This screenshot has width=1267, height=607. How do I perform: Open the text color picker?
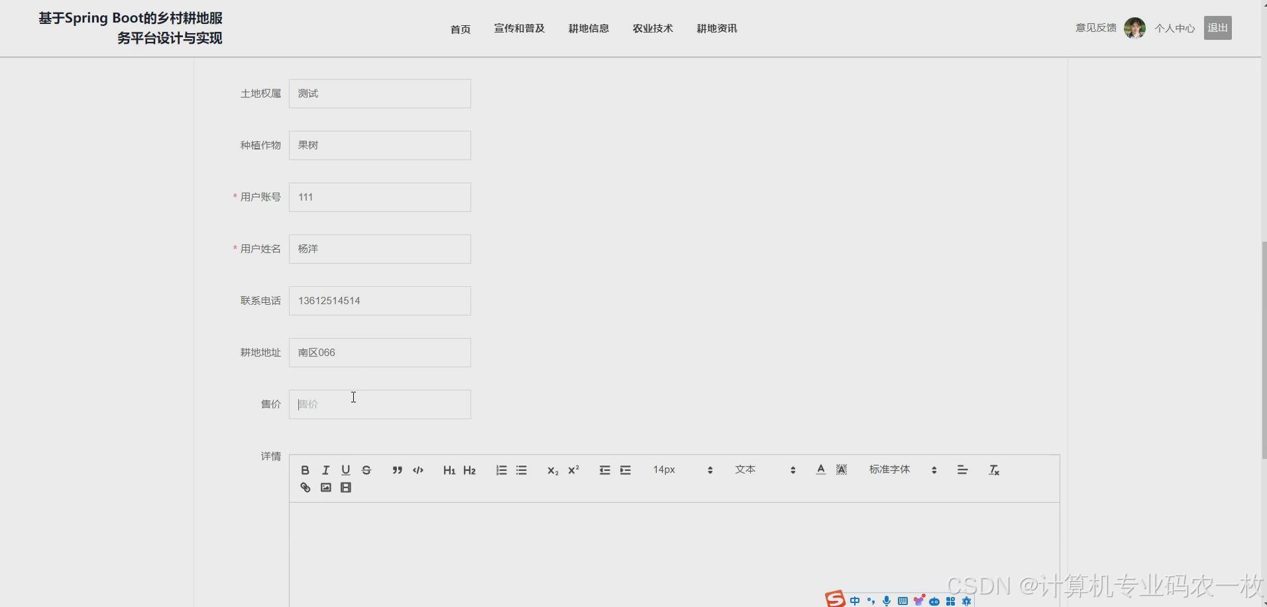(821, 470)
